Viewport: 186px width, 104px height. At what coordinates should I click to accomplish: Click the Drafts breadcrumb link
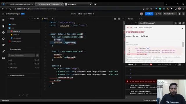(74, 14)
